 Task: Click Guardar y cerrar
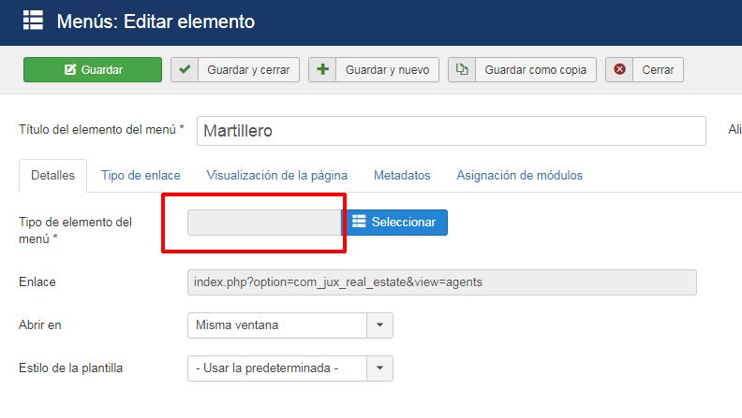point(248,70)
